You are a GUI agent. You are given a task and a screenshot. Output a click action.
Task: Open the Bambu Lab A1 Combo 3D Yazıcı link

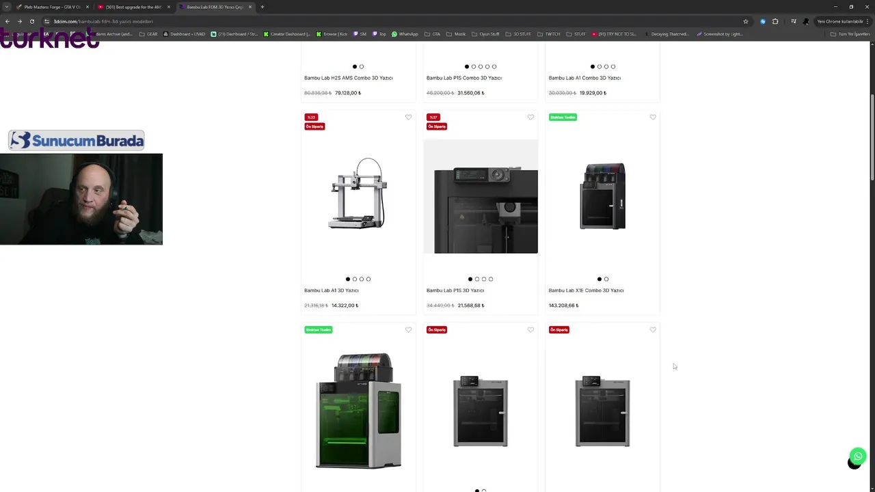[584, 78]
